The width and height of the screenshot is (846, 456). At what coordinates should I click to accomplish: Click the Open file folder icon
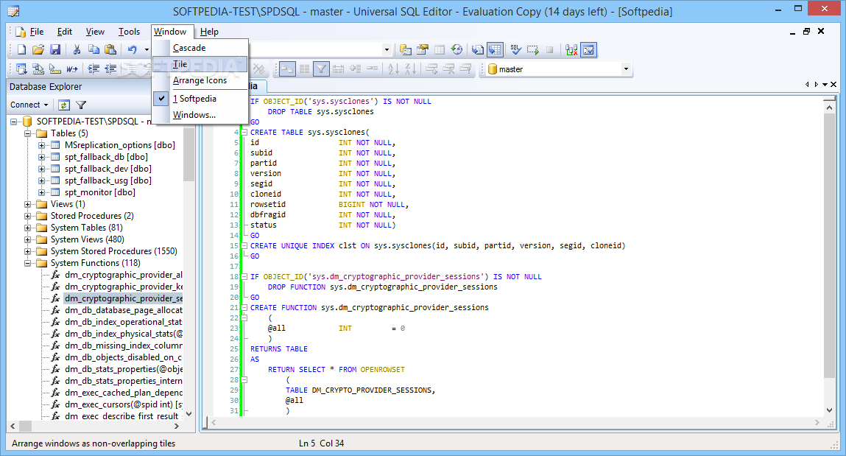(38, 50)
